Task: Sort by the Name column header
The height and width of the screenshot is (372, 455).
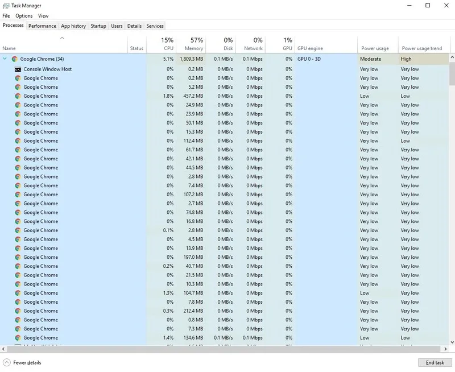Action: coord(64,44)
